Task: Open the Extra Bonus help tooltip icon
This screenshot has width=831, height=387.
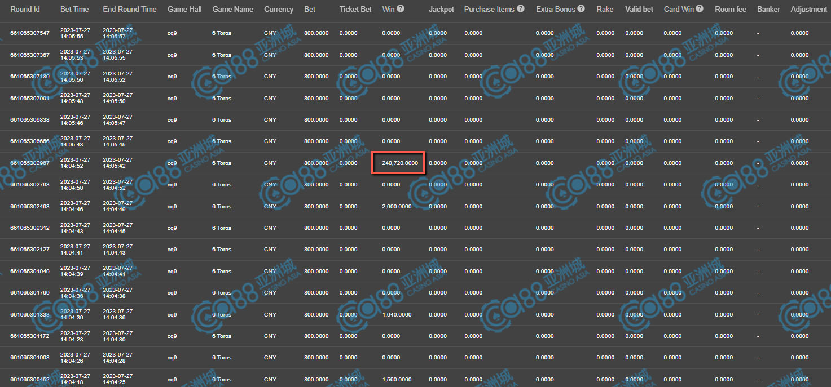Action: [581, 9]
